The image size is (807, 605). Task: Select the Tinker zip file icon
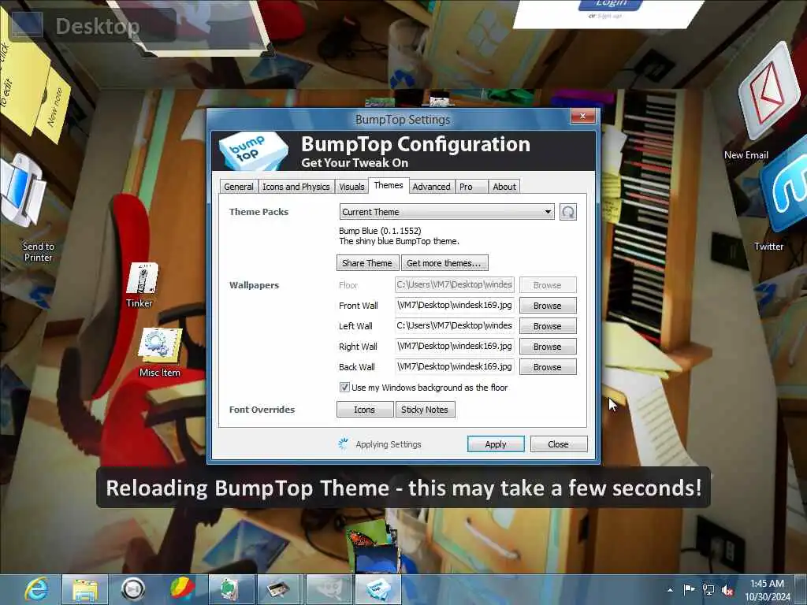tap(143, 278)
